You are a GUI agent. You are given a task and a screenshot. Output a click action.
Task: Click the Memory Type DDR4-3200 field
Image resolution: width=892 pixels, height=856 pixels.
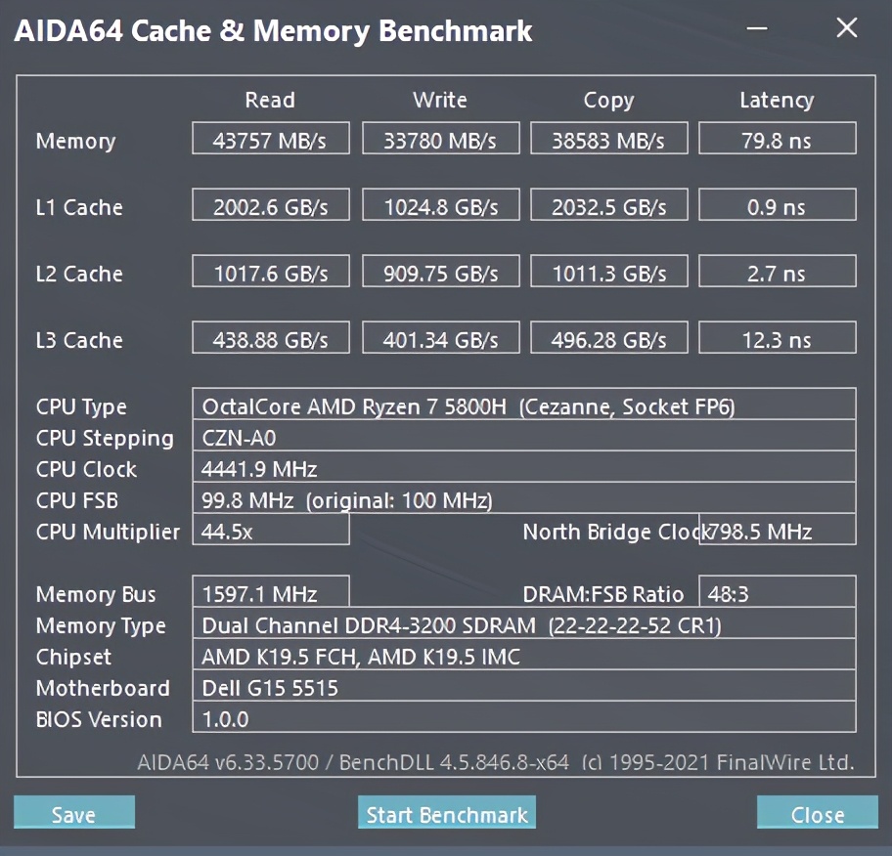pyautogui.click(x=523, y=624)
